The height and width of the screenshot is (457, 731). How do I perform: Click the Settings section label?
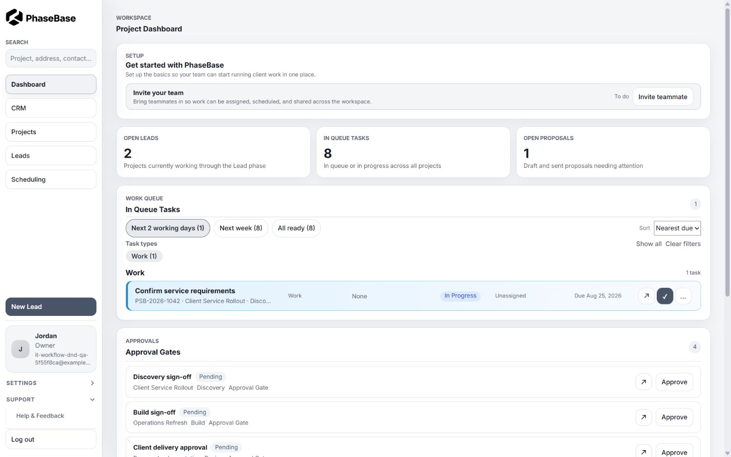(x=21, y=383)
